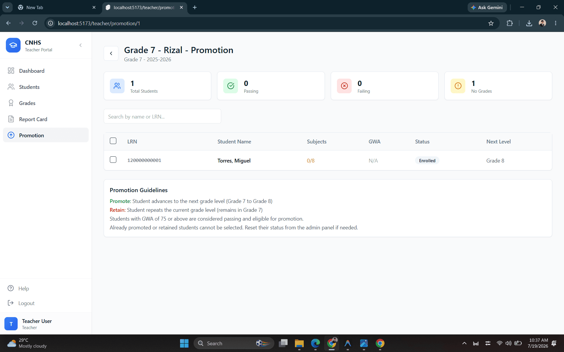564x352 pixels.
Task: Check the Torres, Miguel row checkbox
Action: (x=113, y=160)
